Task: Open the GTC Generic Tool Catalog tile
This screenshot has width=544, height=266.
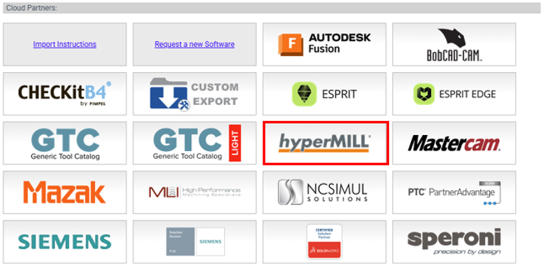Action: pyautogui.click(x=65, y=143)
